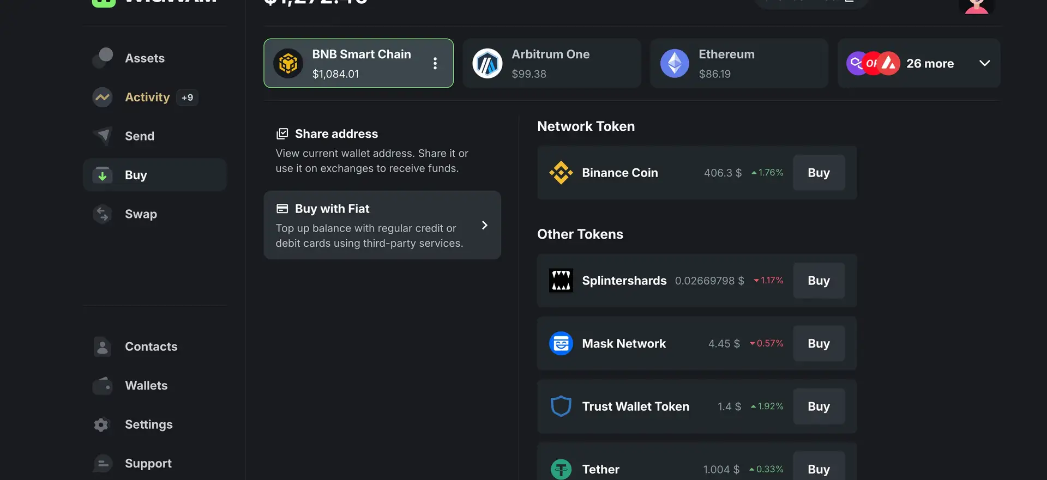The width and height of the screenshot is (1047, 480).
Task: Click the Share address icon
Action: pyautogui.click(x=282, y=134)
